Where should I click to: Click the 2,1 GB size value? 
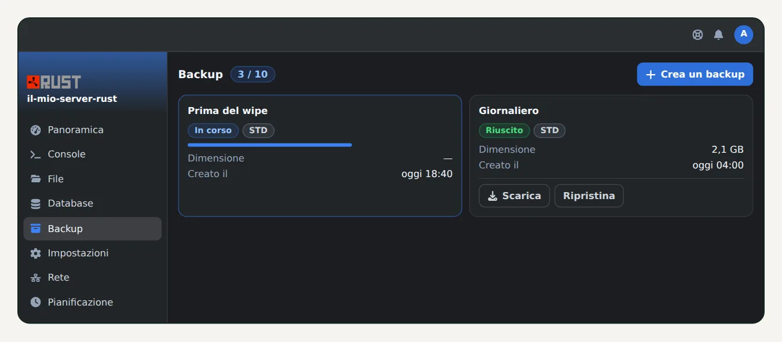pos(728,150)
